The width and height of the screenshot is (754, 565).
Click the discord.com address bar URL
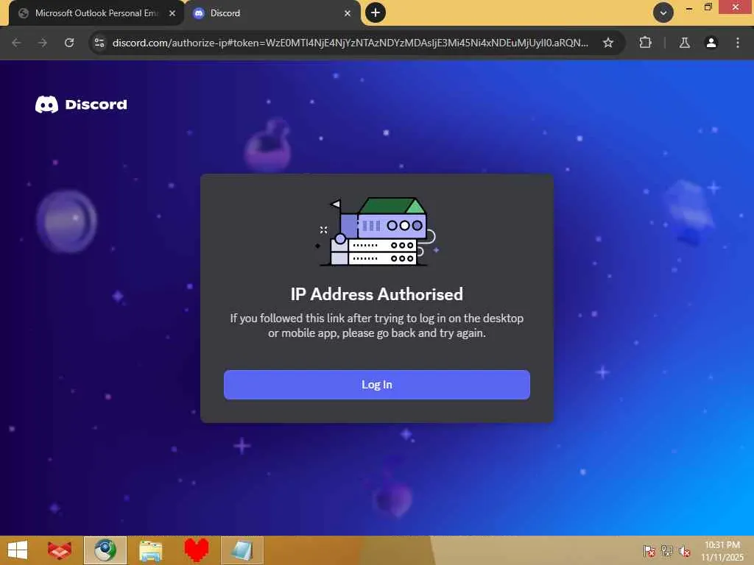click(x=350, y=43)
